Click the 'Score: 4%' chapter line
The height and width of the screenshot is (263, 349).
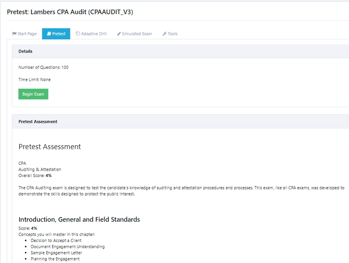pyautogui.click(x=28, y=228)
